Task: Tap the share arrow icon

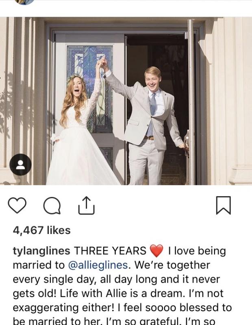Action: [x=87, y=206]
